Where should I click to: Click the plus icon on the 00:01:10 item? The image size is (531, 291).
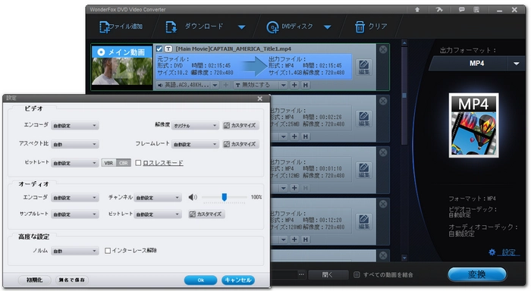[x=294, y=188]
